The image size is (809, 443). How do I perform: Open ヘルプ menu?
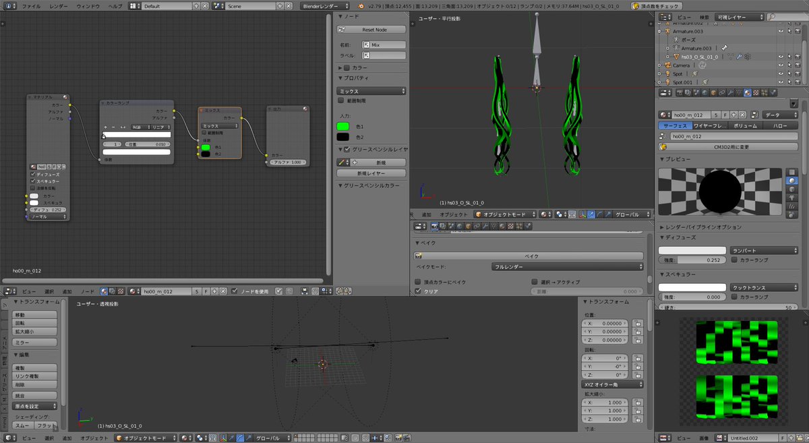[x=116, y=5]
